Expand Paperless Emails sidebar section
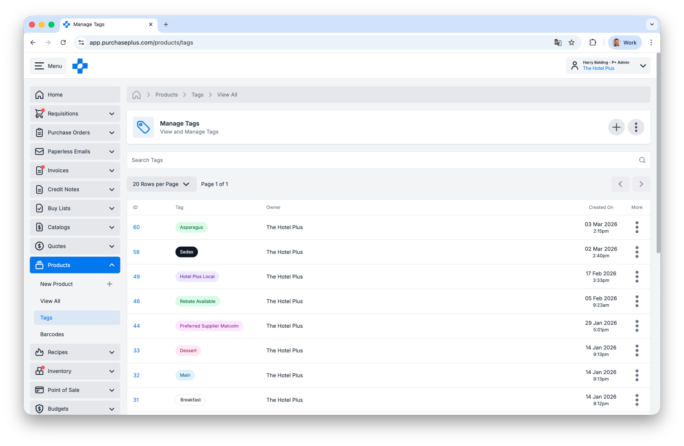The width and height of the screenshot is (684, 446). [x=75, y=151]
